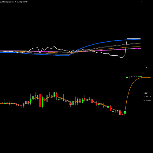Click the 'in 5 Days' label

coord(147,100)
